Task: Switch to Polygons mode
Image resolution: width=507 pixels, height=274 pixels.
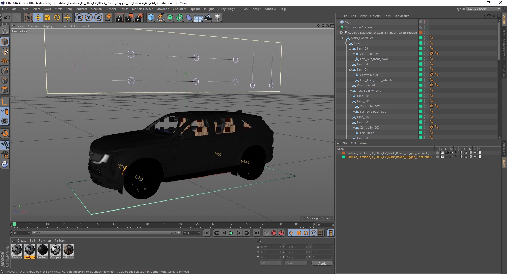Action: pyautogui.click(x=5, y=90)
